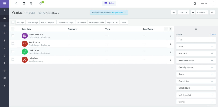Click the FR avatar for Frank Luske
218x107 pixels.
coord(25,44)
